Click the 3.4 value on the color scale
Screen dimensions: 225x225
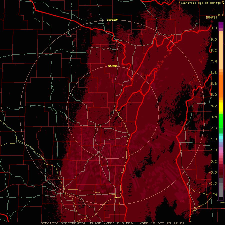pyautogui.click(x=214, y=117)
